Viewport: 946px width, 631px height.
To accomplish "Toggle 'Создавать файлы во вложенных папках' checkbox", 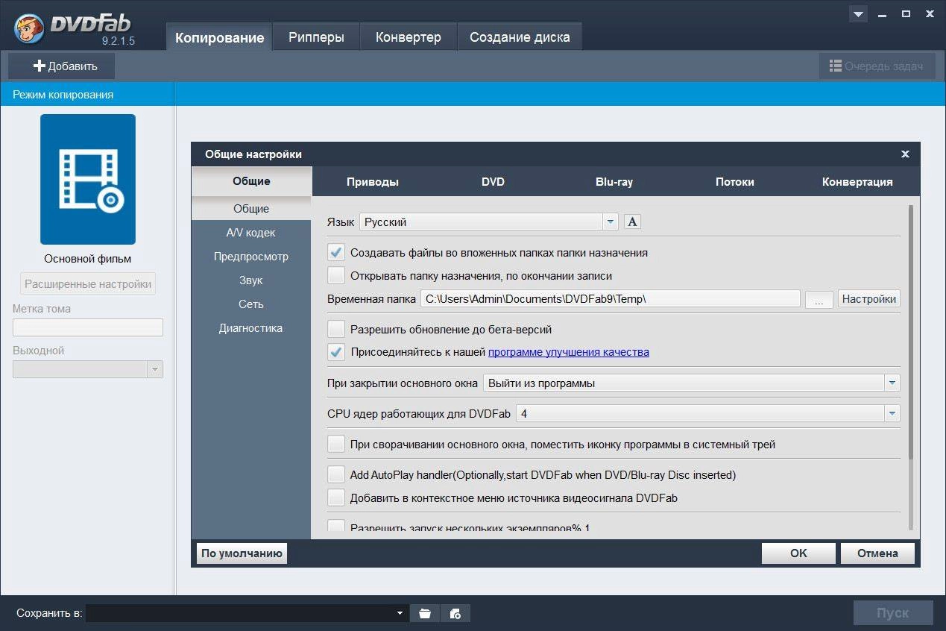I will coord(336,252).
